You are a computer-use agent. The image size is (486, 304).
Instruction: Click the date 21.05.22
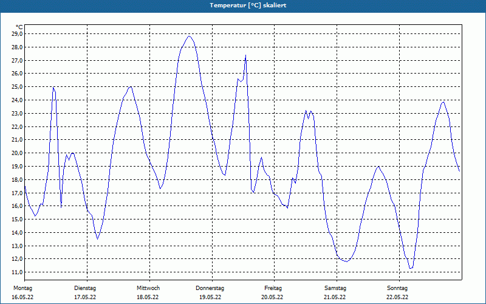point(335,297)
